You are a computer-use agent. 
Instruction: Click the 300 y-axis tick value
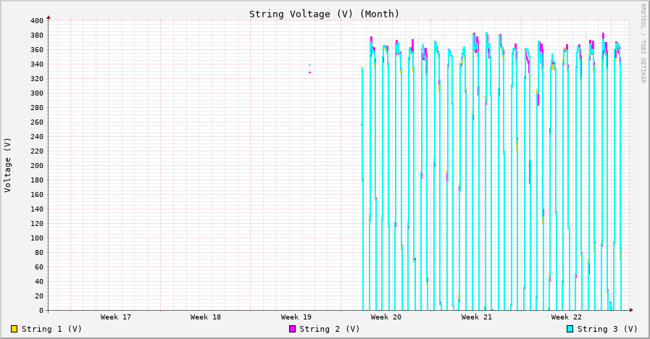tap(36, 93)
